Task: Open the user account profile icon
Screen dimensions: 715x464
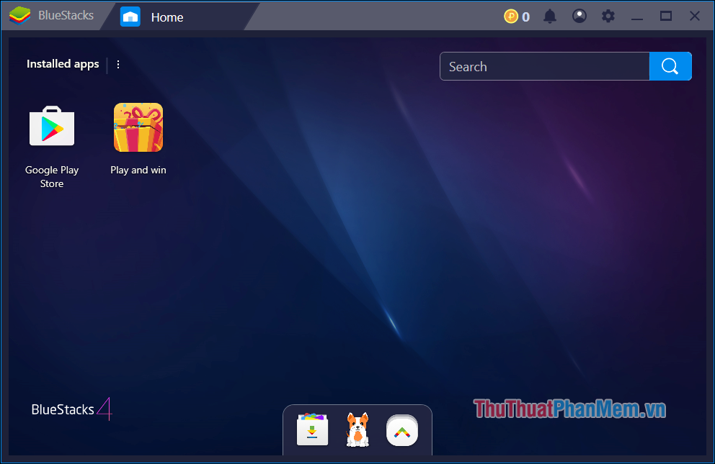Action: [x=579, y=16]
